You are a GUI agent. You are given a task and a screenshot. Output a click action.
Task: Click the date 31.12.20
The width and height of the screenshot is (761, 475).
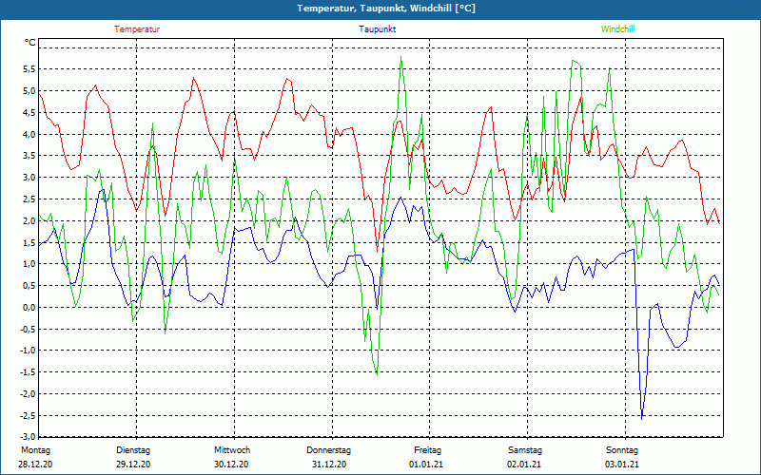(329, 465)
